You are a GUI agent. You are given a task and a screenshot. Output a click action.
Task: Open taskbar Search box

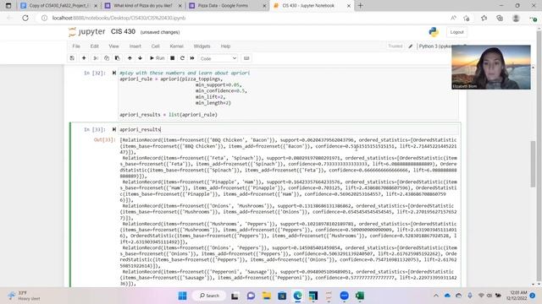click(209, 296)
